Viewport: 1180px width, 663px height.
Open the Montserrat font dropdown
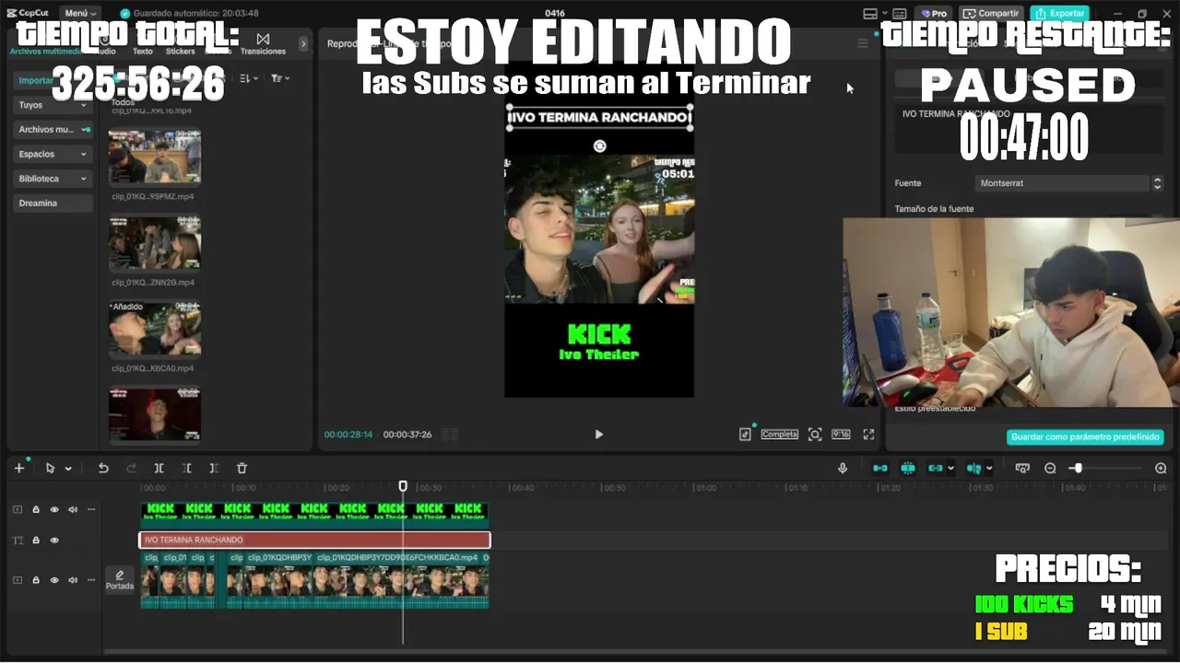1069,183
